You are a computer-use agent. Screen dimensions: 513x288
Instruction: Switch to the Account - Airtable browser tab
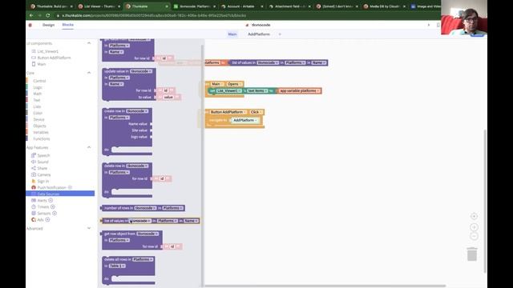coord(241,6)
